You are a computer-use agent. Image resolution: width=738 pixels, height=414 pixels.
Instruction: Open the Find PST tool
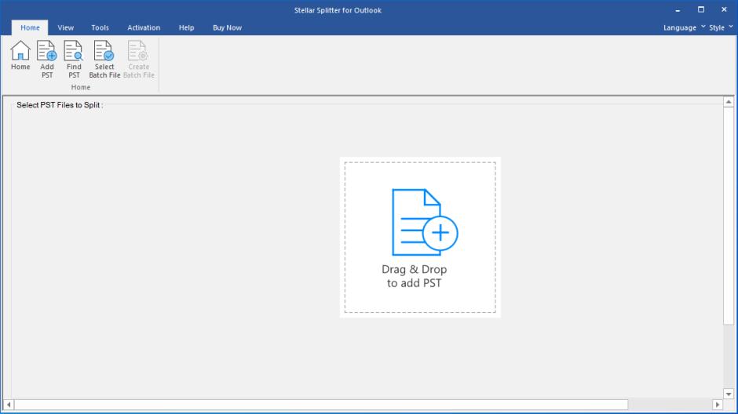(74, 60)
